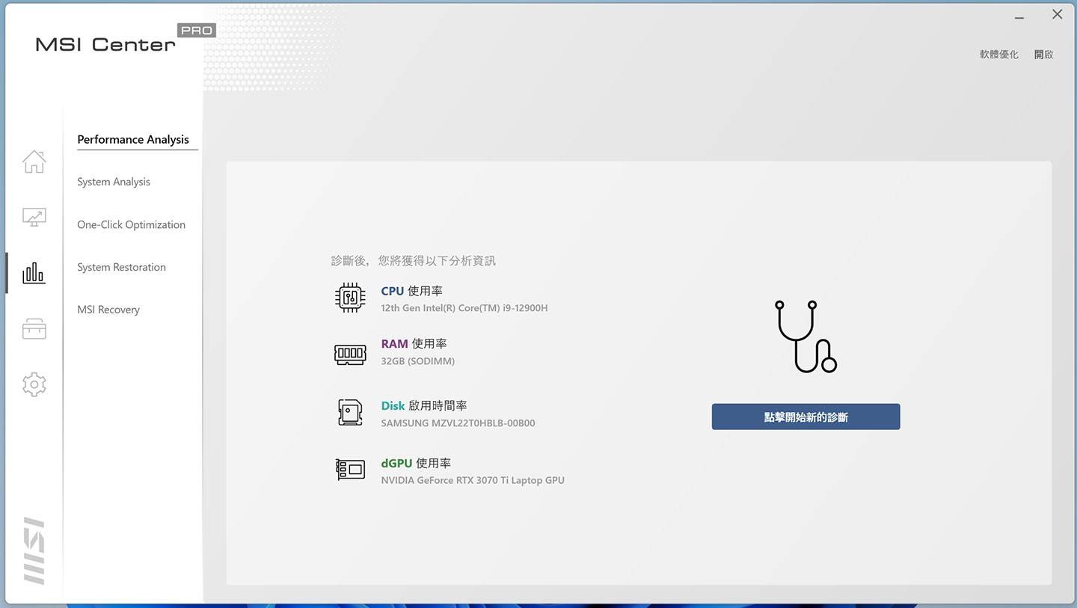Click the dGPU 使用率 label
Screen dimensions: 1077x608
(x=416, y=463)
